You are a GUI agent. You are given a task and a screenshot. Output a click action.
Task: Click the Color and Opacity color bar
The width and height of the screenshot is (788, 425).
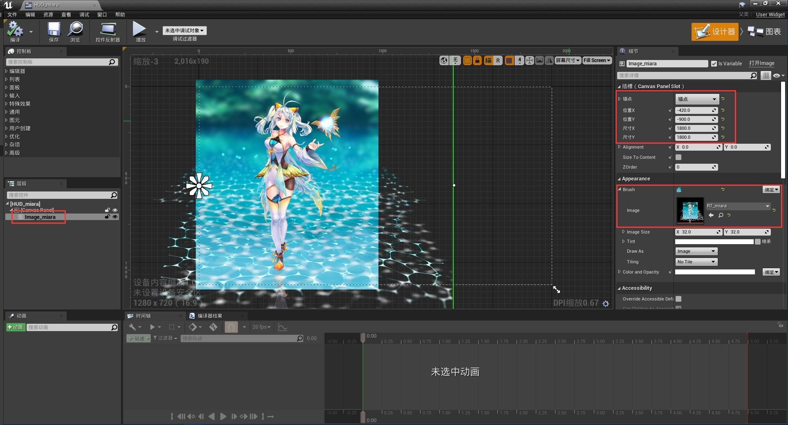[x=715, y=272]
